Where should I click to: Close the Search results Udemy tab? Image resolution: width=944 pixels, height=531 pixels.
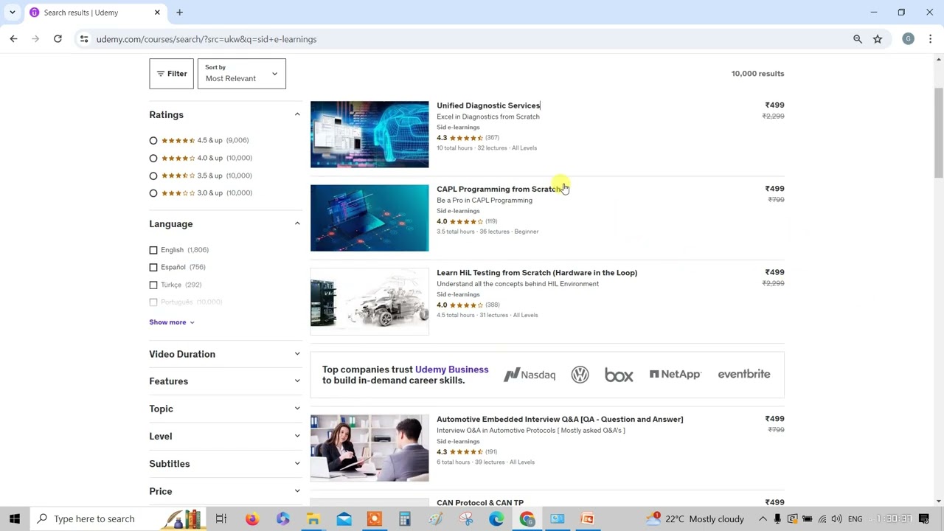tap(157, 13)
